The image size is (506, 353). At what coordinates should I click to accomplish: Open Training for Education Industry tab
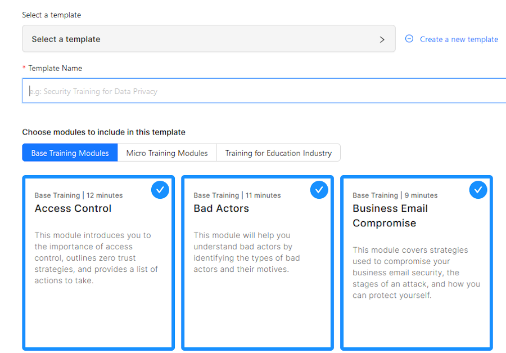[278, 153]
